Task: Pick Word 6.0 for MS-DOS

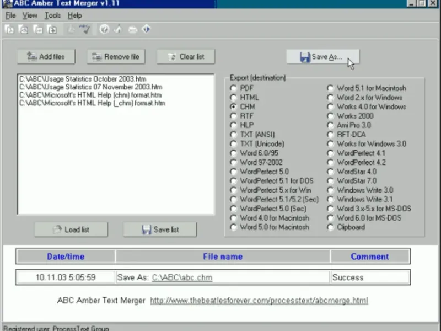Action: tap(364, 218)
